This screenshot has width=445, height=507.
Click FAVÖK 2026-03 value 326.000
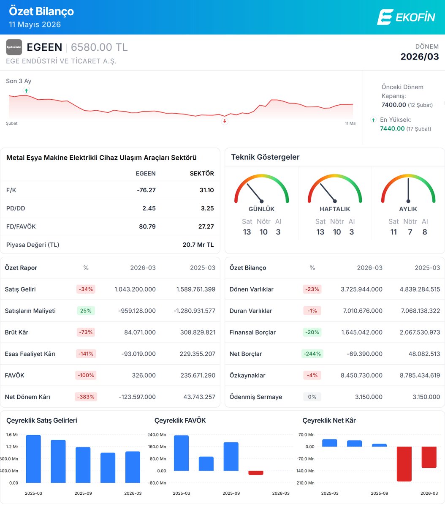click(144, 375)
